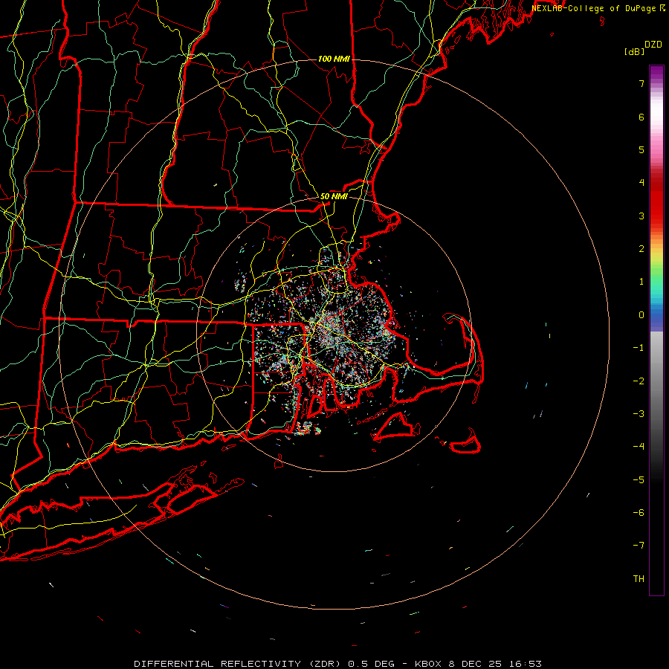Click the 0.5 DEG elevation text
669x669 pixels.
point(371,664)
